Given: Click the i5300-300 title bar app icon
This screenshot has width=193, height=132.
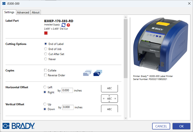Looking at the screenshot, I should pos(4,3).
